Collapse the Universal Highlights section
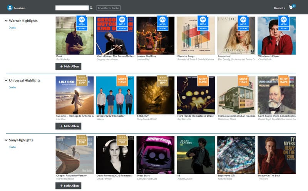The image size is (308, 191). click(6, 80)
